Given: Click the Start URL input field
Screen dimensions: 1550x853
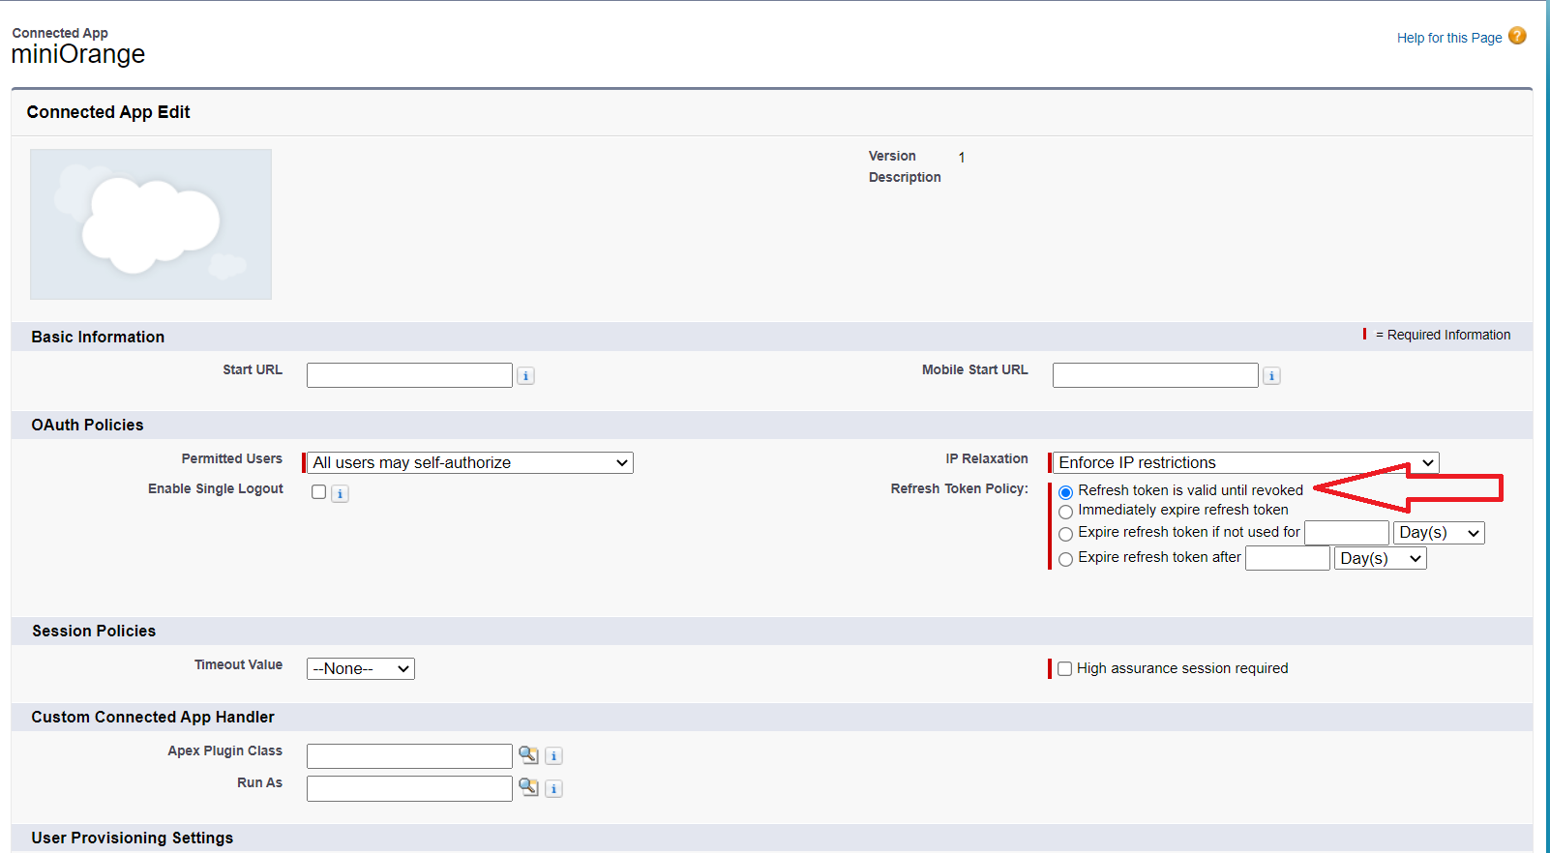Looking at the screenshot, I should [x=409, y=375].
